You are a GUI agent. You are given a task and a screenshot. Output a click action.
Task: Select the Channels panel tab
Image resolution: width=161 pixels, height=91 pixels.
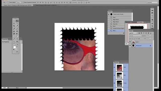(x=116, y=62)
